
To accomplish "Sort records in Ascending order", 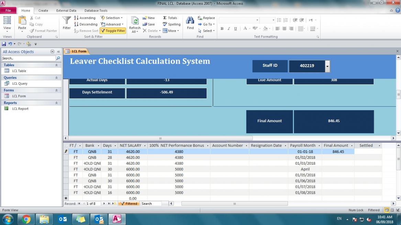I will [85, 18].
